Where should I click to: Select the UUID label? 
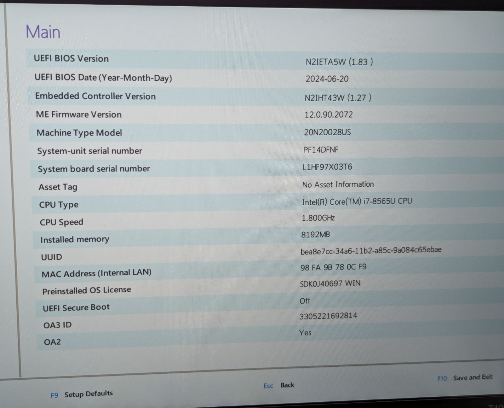click(52, 257)
